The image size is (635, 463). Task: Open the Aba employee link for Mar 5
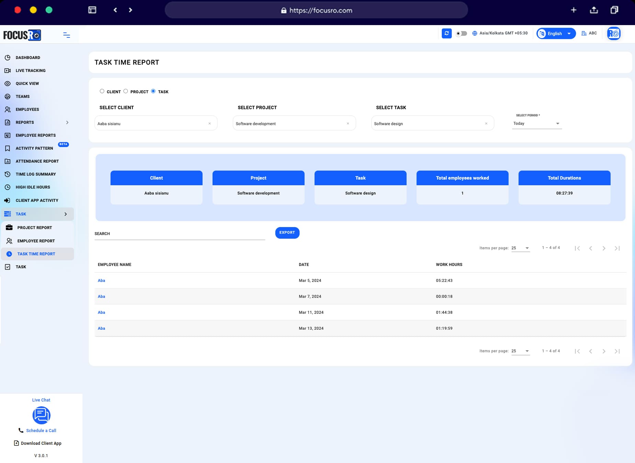101,280
